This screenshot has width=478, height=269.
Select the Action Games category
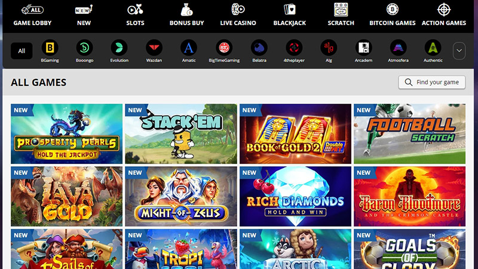tap(444, 16)
